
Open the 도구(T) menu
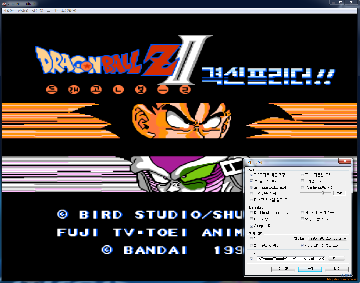tap(52, 11)
